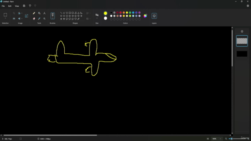Viewport: 251px width, 141px height.
Task: Choose the pink color swatch
Action: coord(121,16)
